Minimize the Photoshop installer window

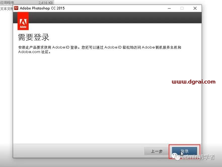169,8
